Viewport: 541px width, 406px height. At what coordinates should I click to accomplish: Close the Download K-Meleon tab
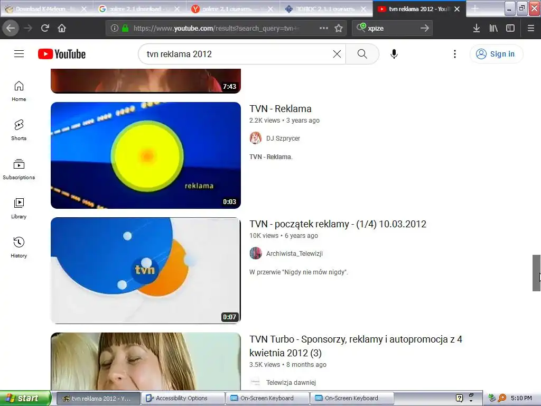tap(84, 9)
